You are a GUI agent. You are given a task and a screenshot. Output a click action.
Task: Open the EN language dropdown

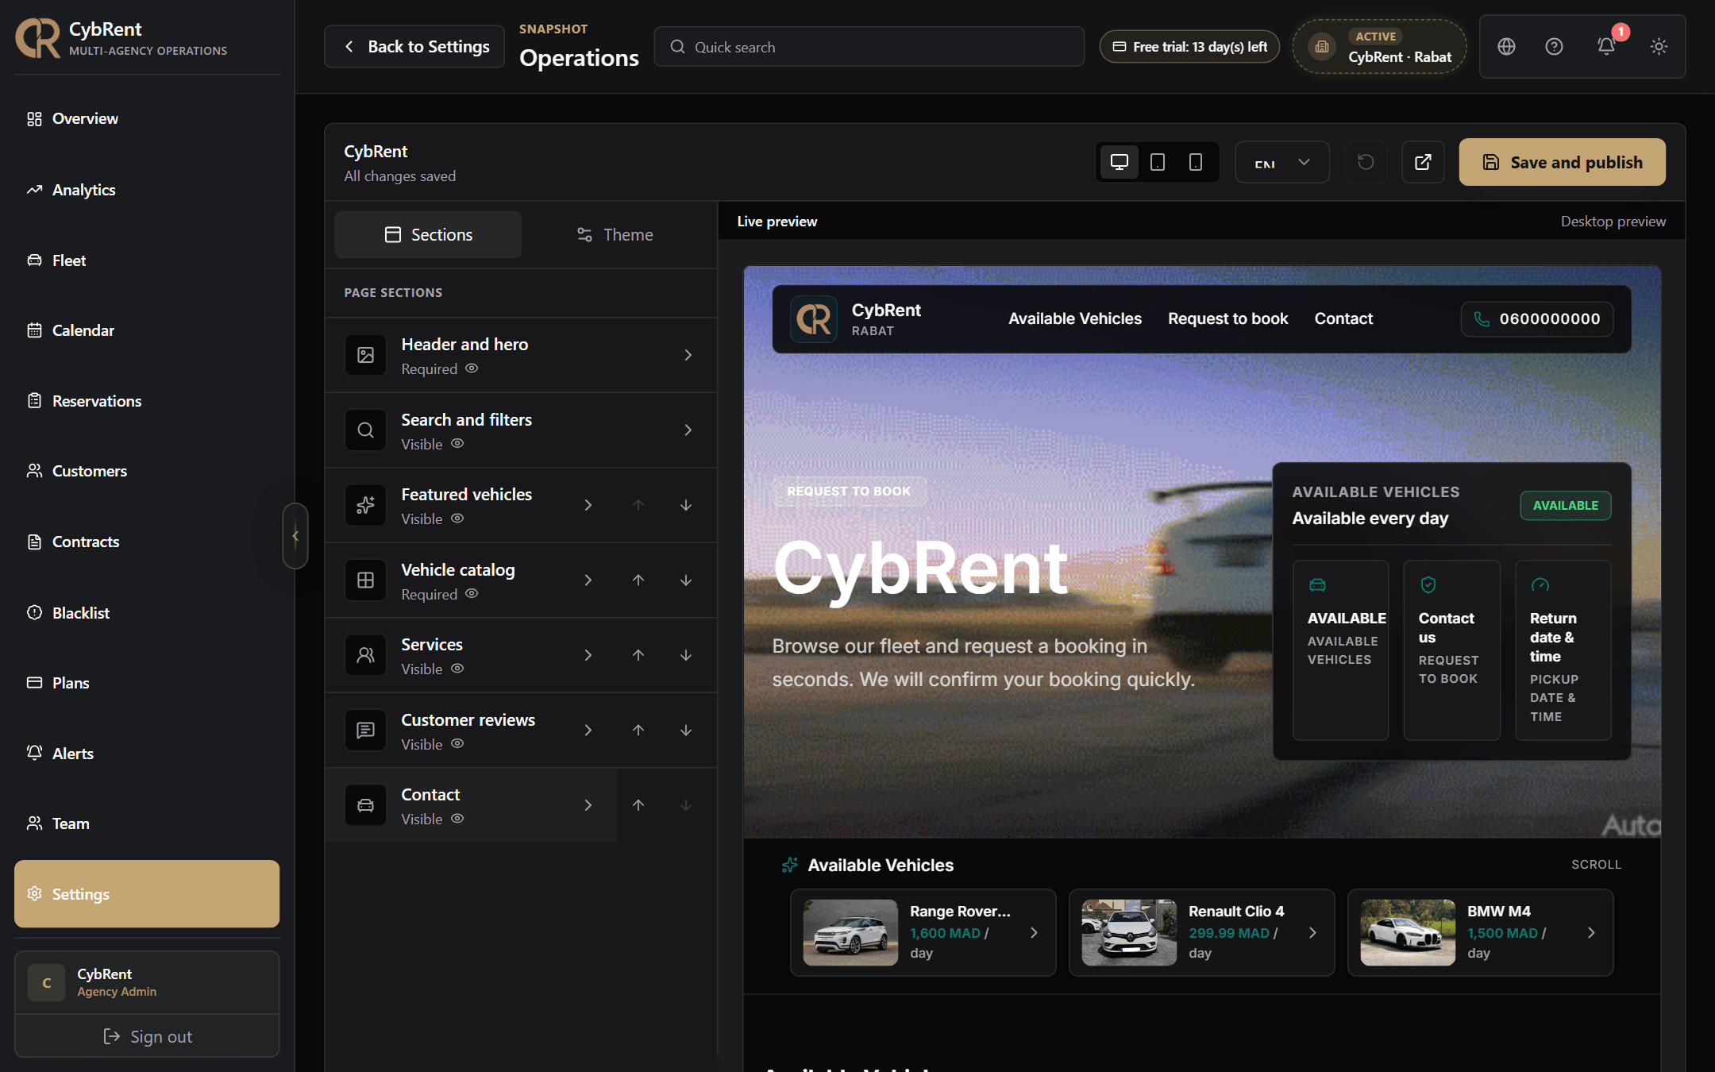point(1282,162)
